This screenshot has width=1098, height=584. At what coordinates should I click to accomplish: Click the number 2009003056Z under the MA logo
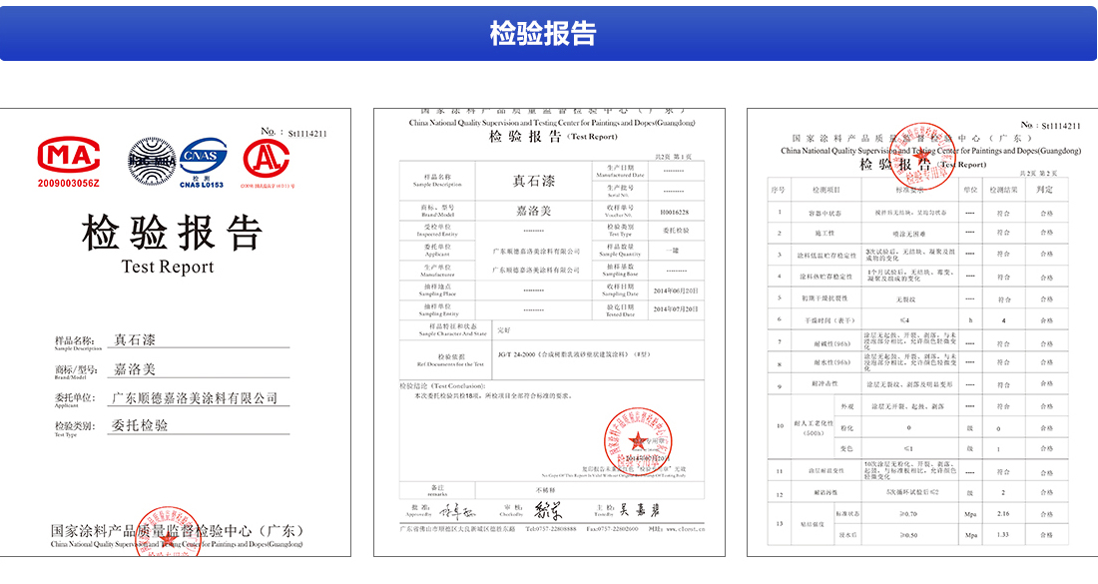coord(69,184)
